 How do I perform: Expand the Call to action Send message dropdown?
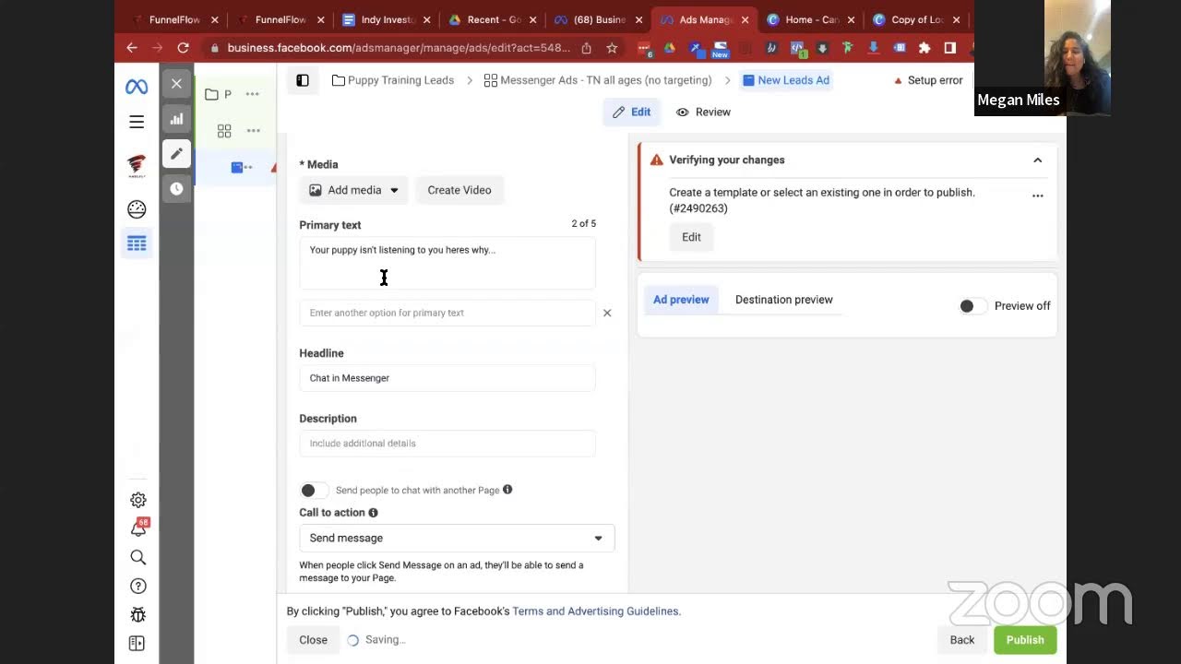pos(456,538)
